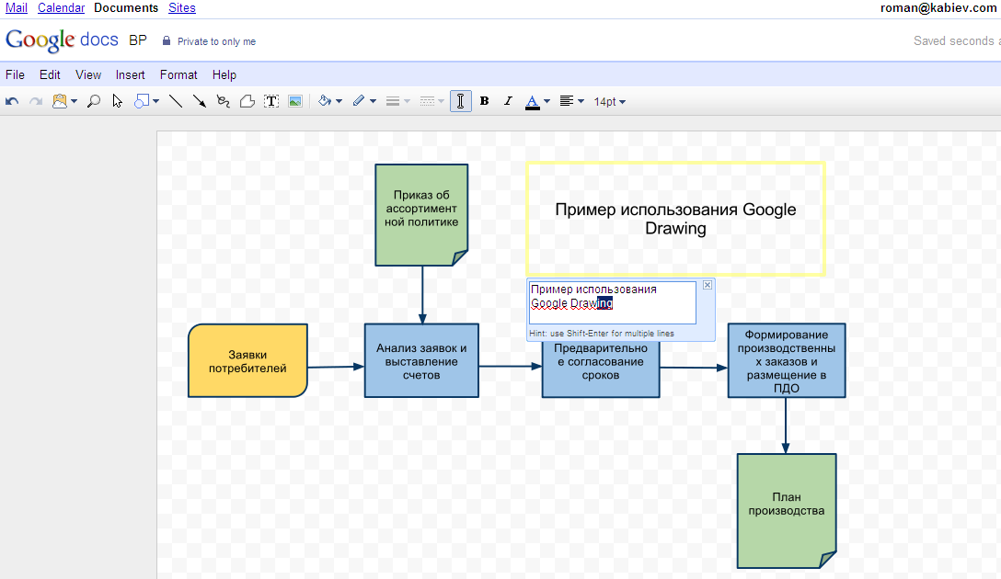
Task: Open the Line dash style dropdown arrow
Action: point(441,101)
